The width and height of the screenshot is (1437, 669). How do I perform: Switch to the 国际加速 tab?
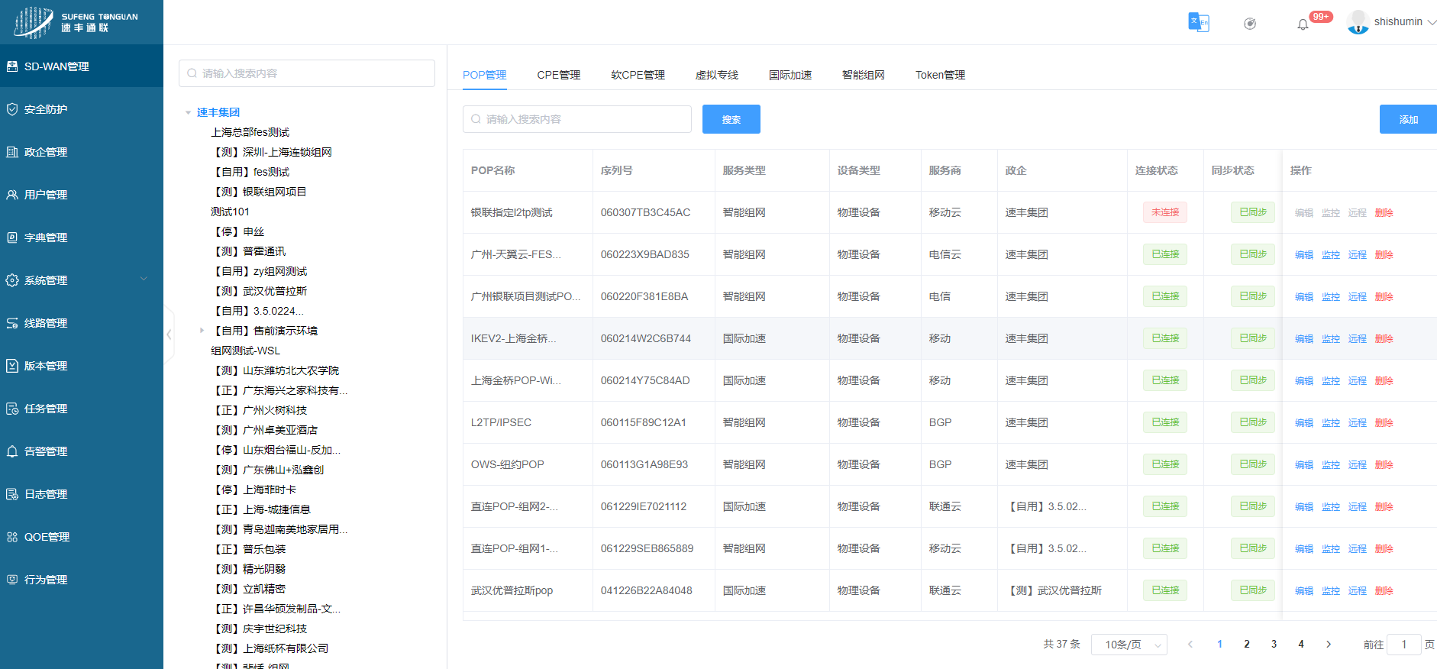(x=790, y=75)
